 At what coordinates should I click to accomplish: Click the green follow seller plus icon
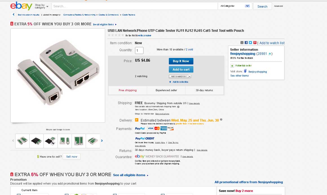pyautogui.click(x=232, y=66)
